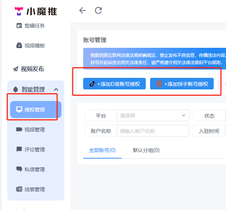Open 剪辑任务 in the sidebar
Image resolution: width=226 pixels, height=210 pixels.
point(34,26)
